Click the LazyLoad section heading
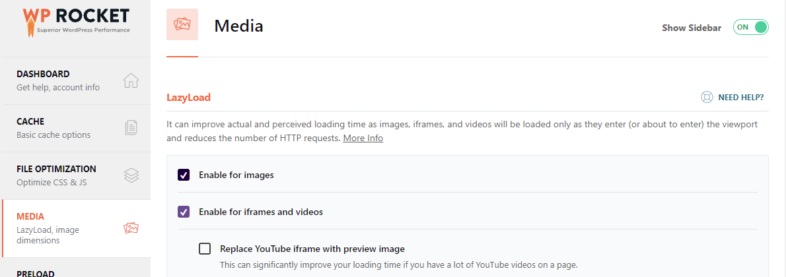 pos(188,98)
